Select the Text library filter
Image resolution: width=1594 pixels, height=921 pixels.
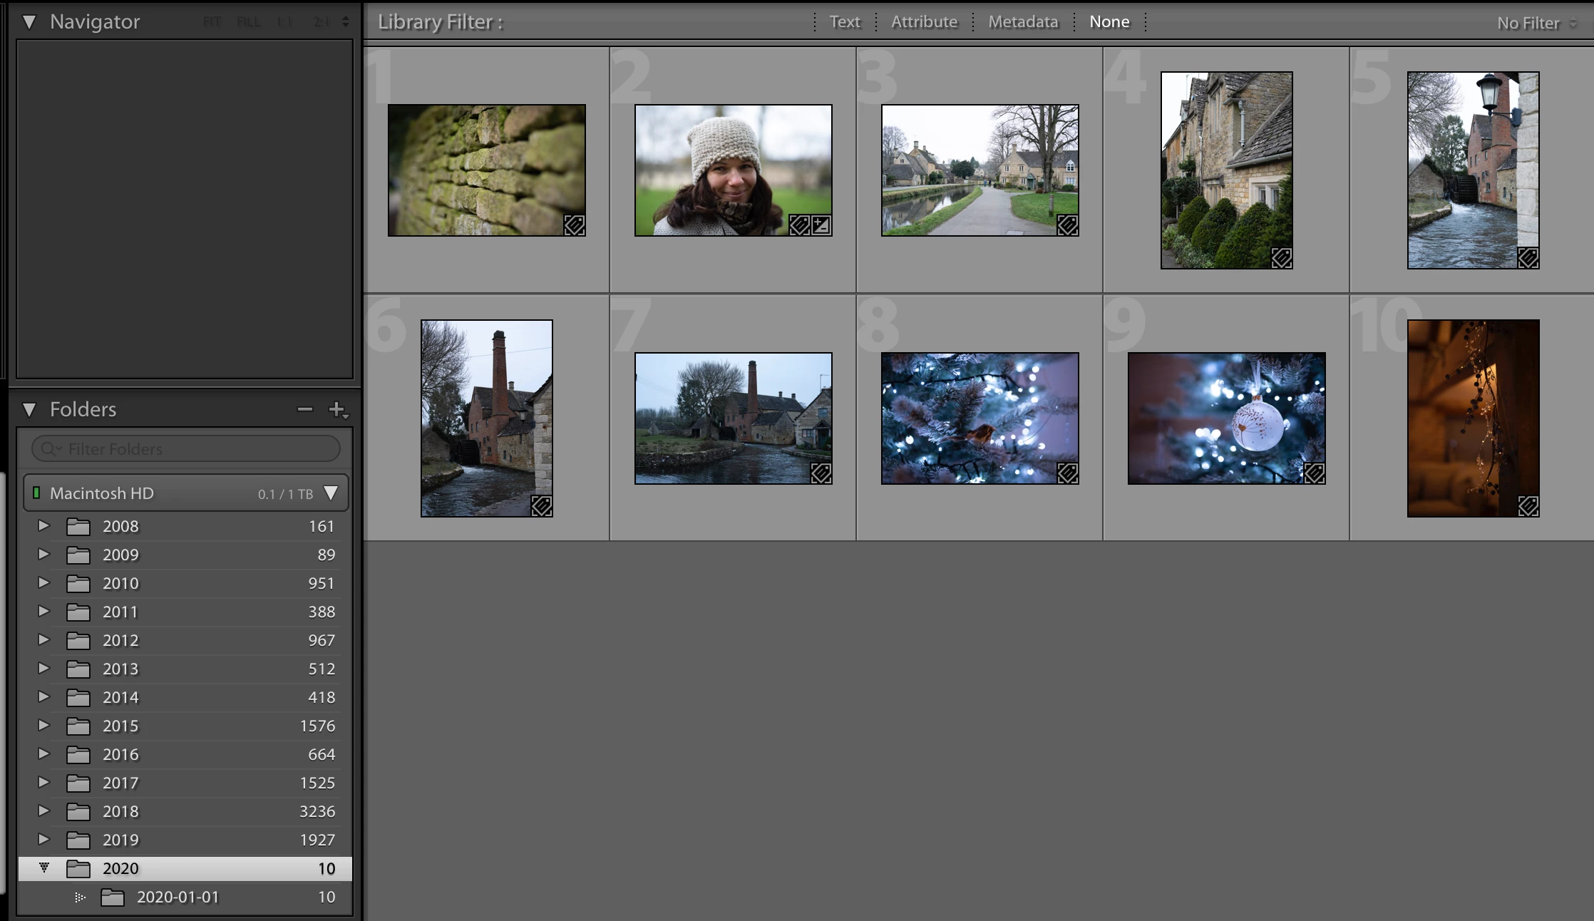point(845,22)
